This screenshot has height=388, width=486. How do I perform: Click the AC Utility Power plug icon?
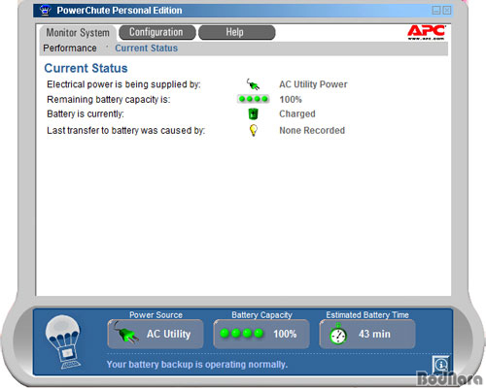253,84
